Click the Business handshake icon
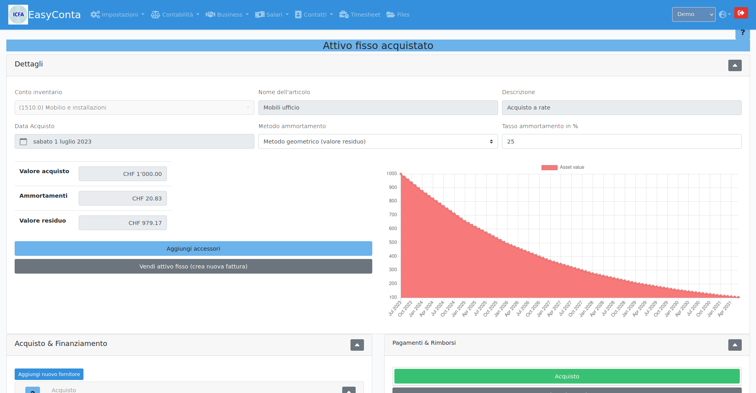The width and height of the screenshot is (756, 393). 210,15
